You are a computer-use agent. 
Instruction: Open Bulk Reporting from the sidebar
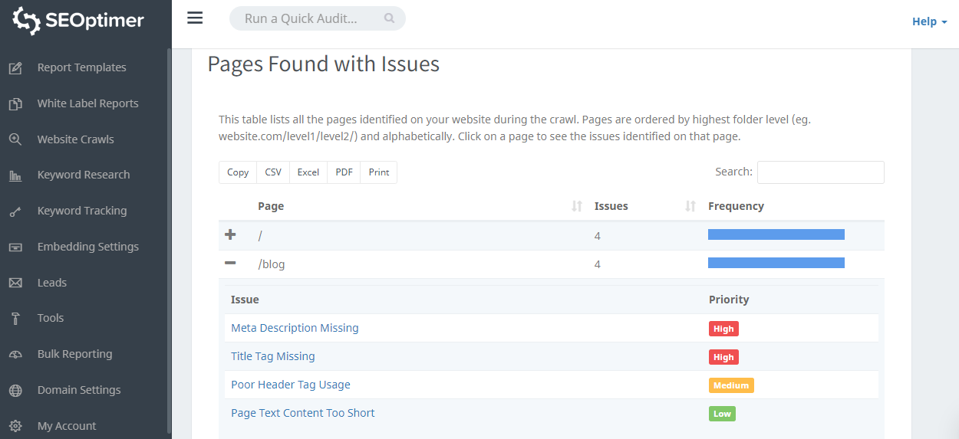(74, 354)
